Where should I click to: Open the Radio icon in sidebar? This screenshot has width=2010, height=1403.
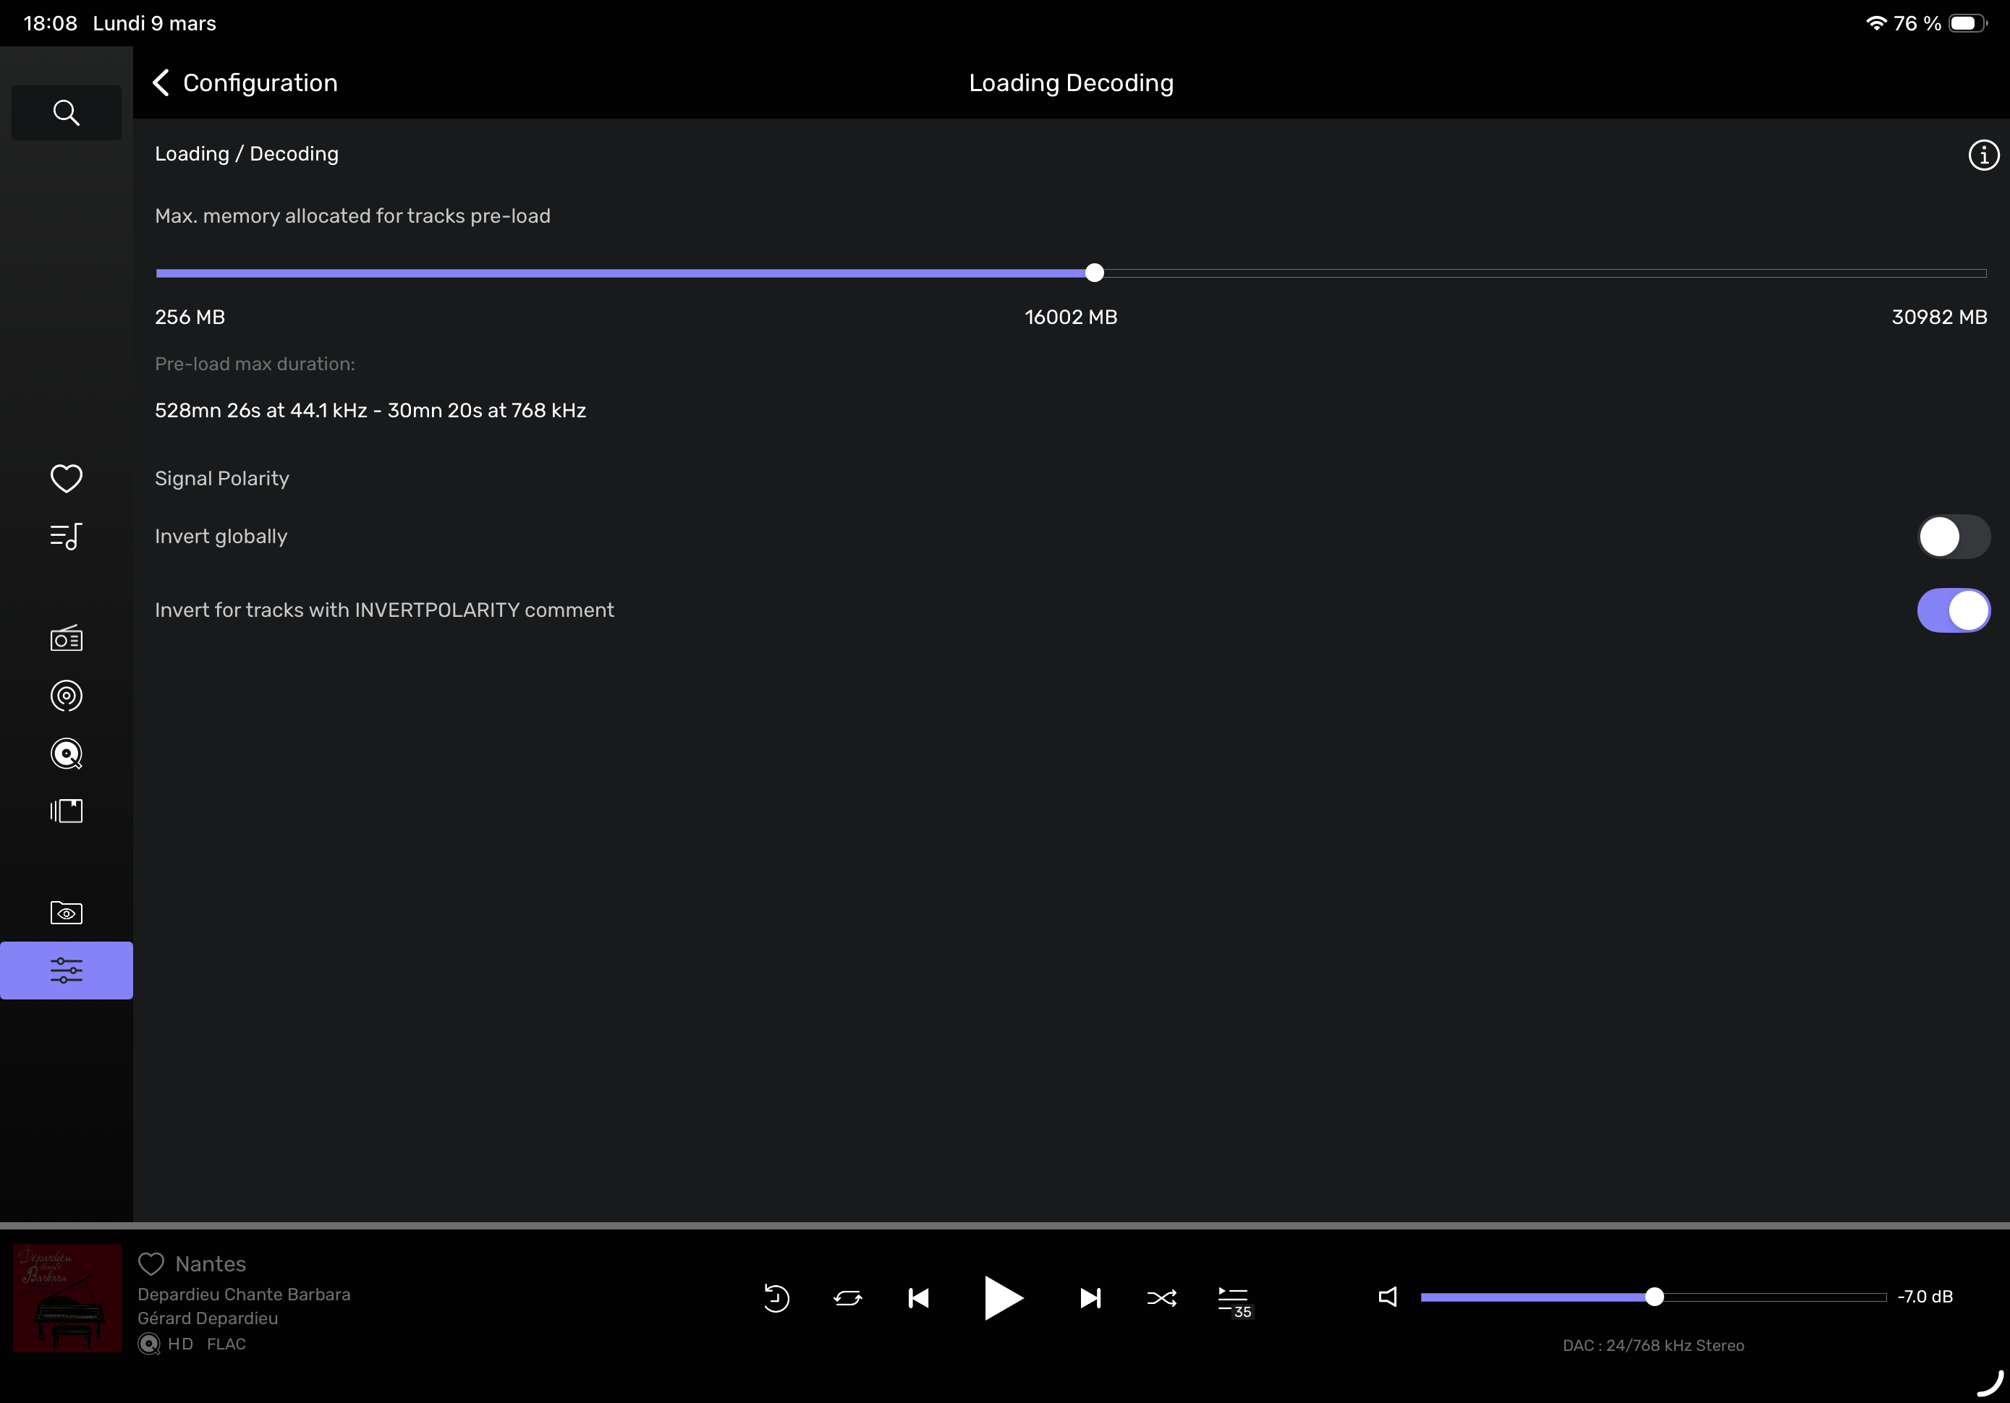pyautogui.click(x=66, y=638)
